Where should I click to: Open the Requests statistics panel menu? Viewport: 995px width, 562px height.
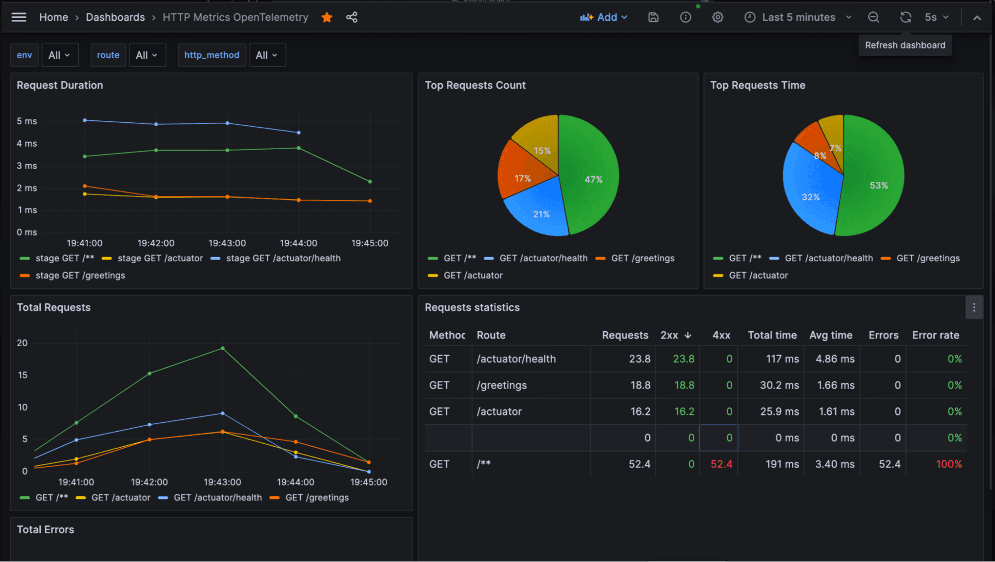[974, 307]
